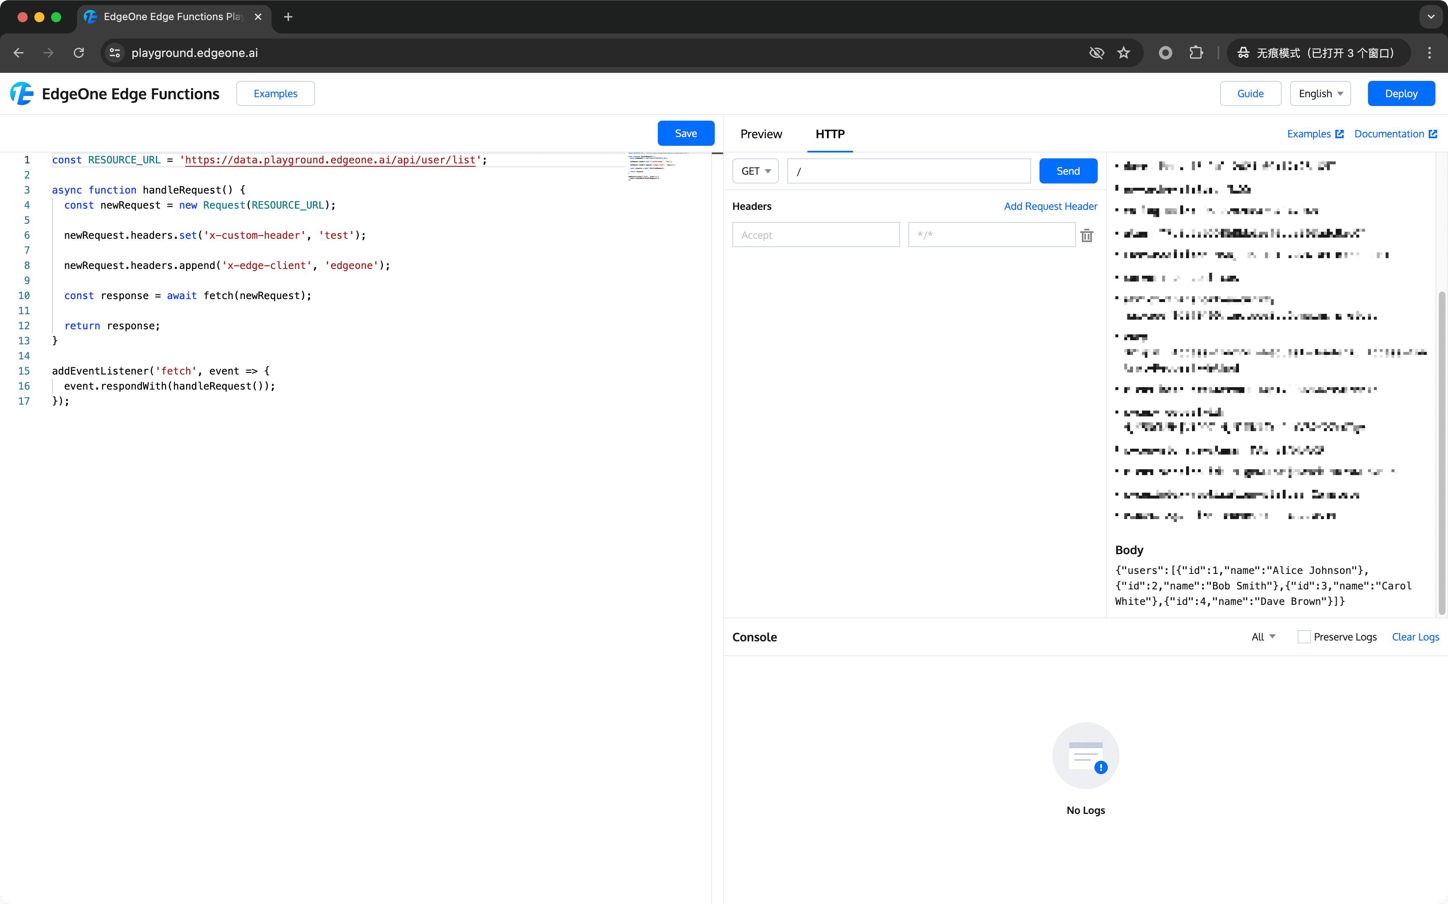Close the EdgeOne Edge Functions tab
Screen dimensions: 1448x904
(258, 17)
